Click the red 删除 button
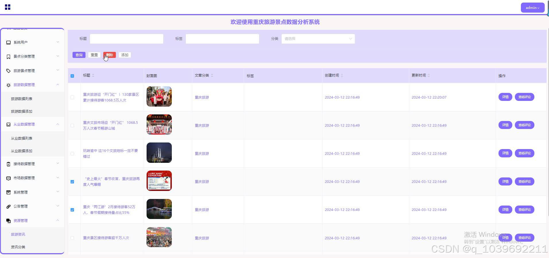Screen dimensions: 549x258 coord(110,55)
